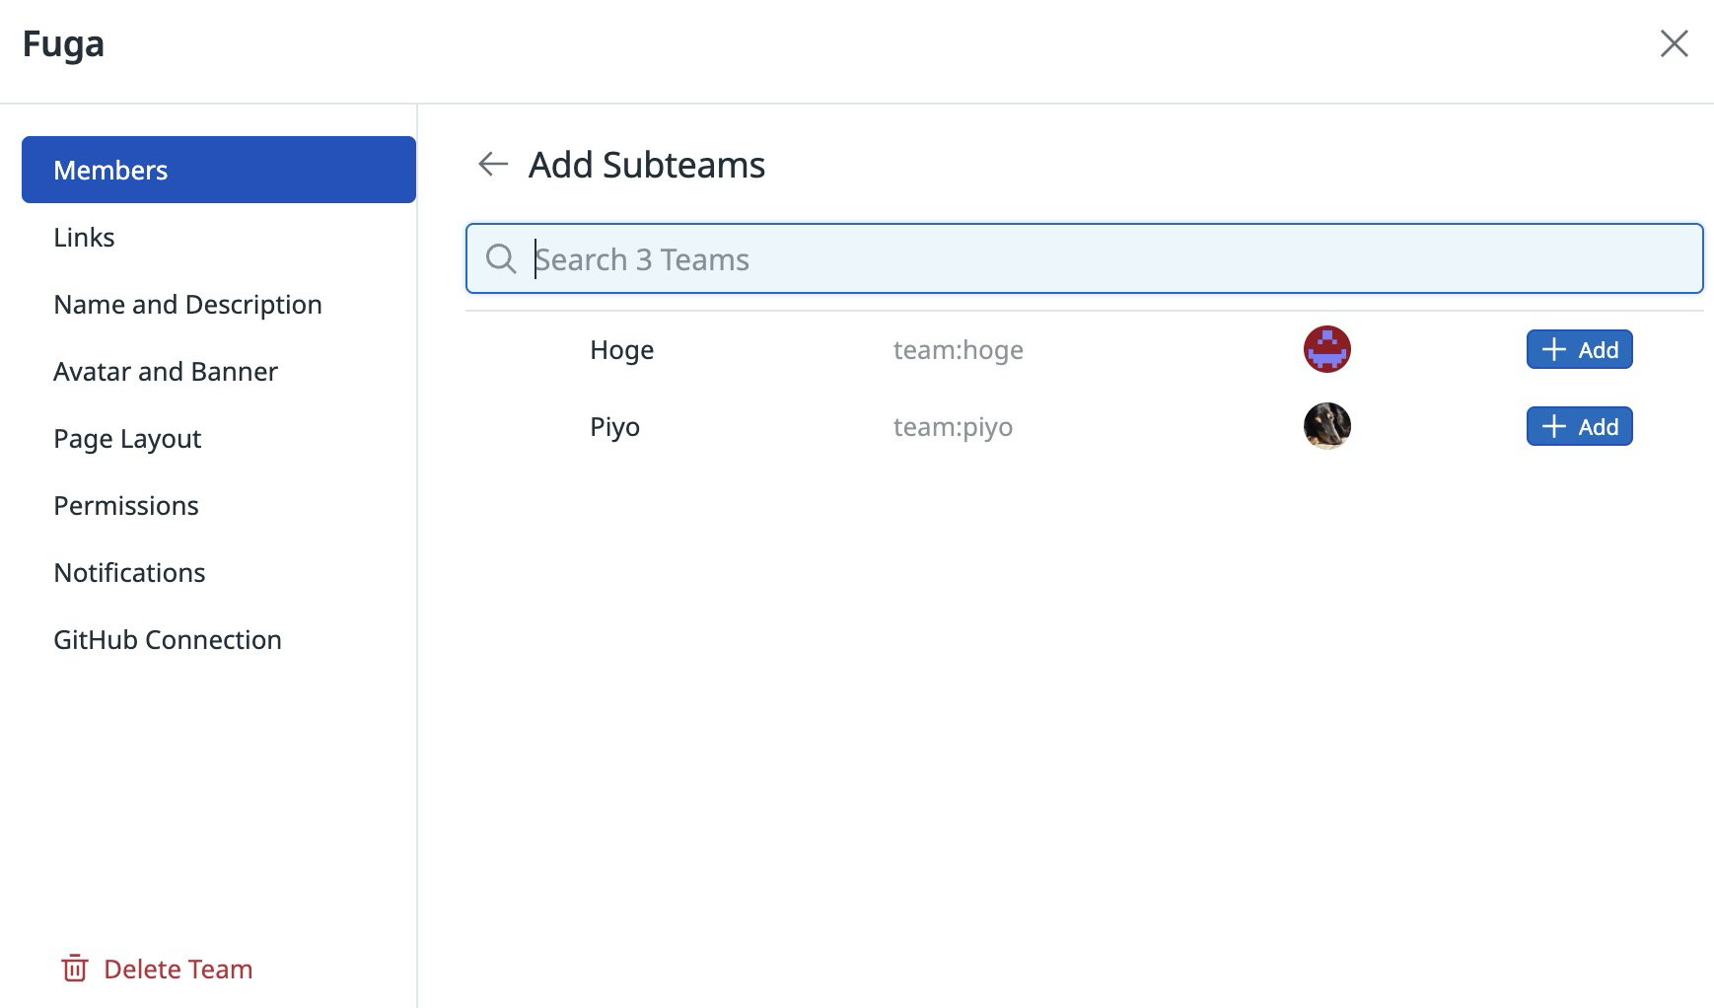Open the Avatar and Banner section

click(x=166, y=371)
